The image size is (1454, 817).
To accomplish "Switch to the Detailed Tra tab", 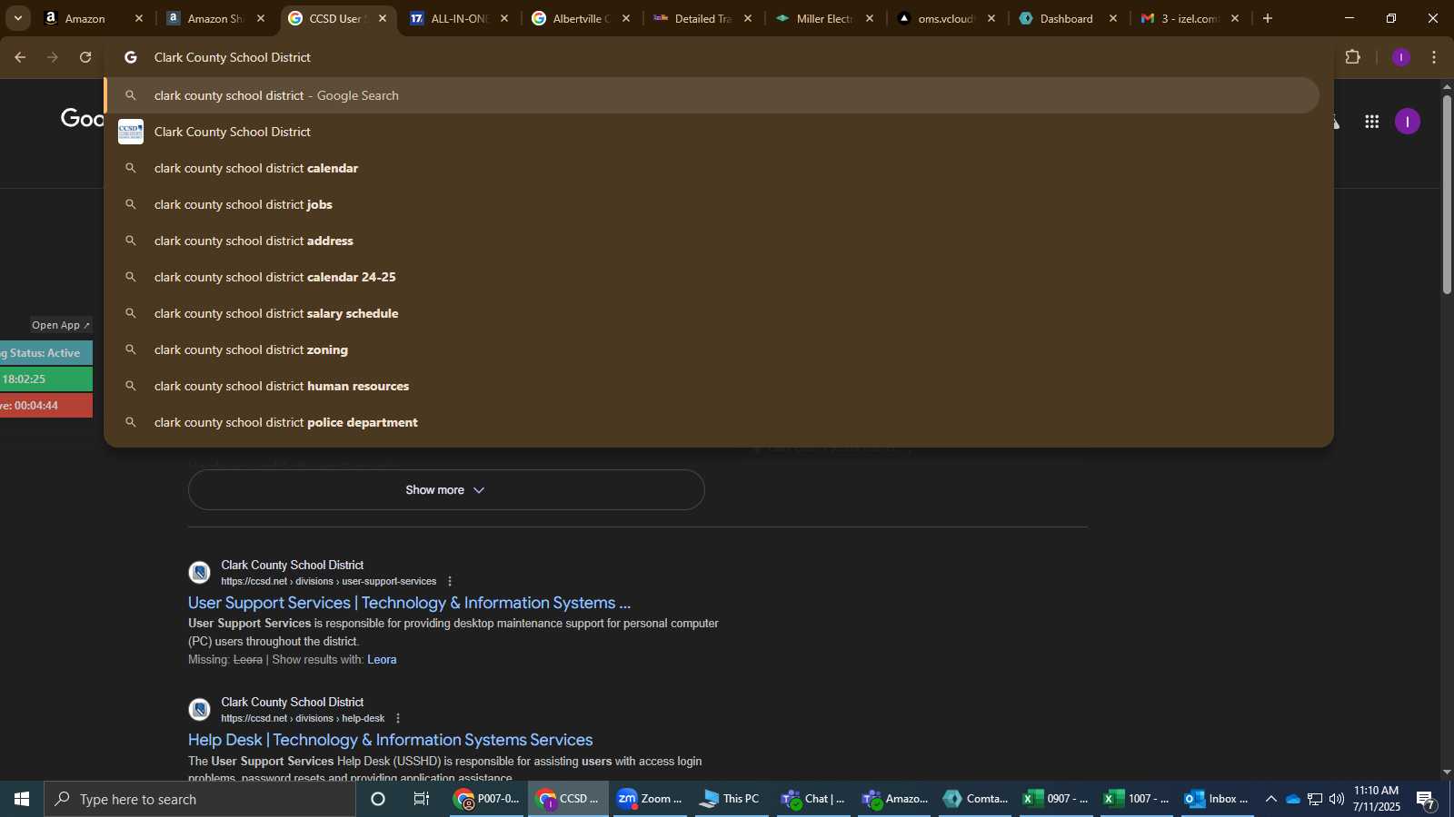I will click(x=702, y=18).
